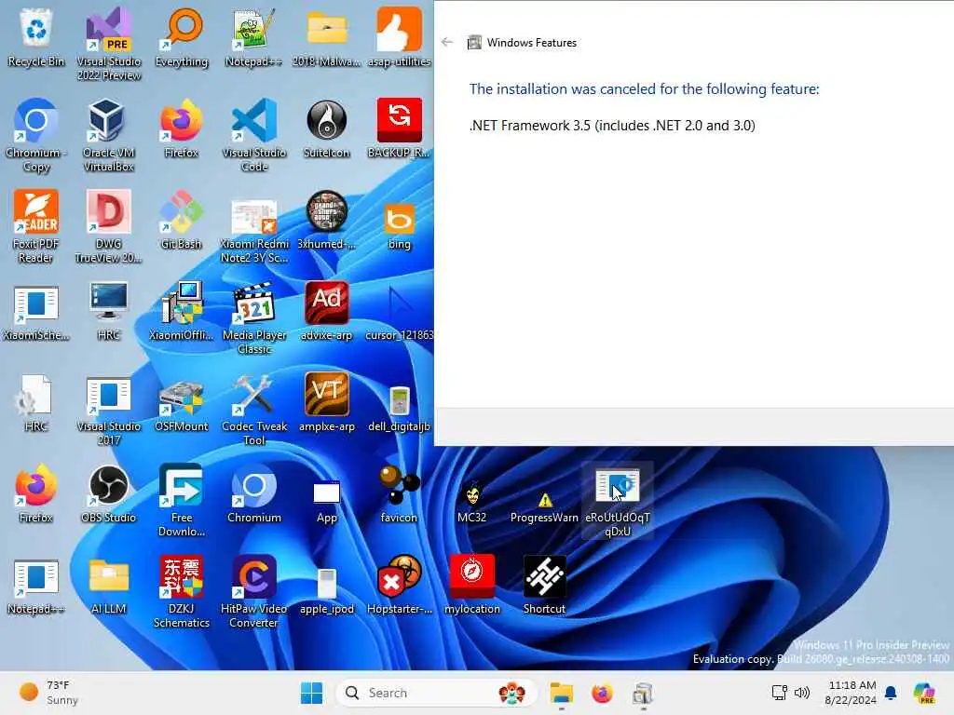This screenshot has height=715, width=954.
Task: Open the notification bell icon
Action: (891, 693)
